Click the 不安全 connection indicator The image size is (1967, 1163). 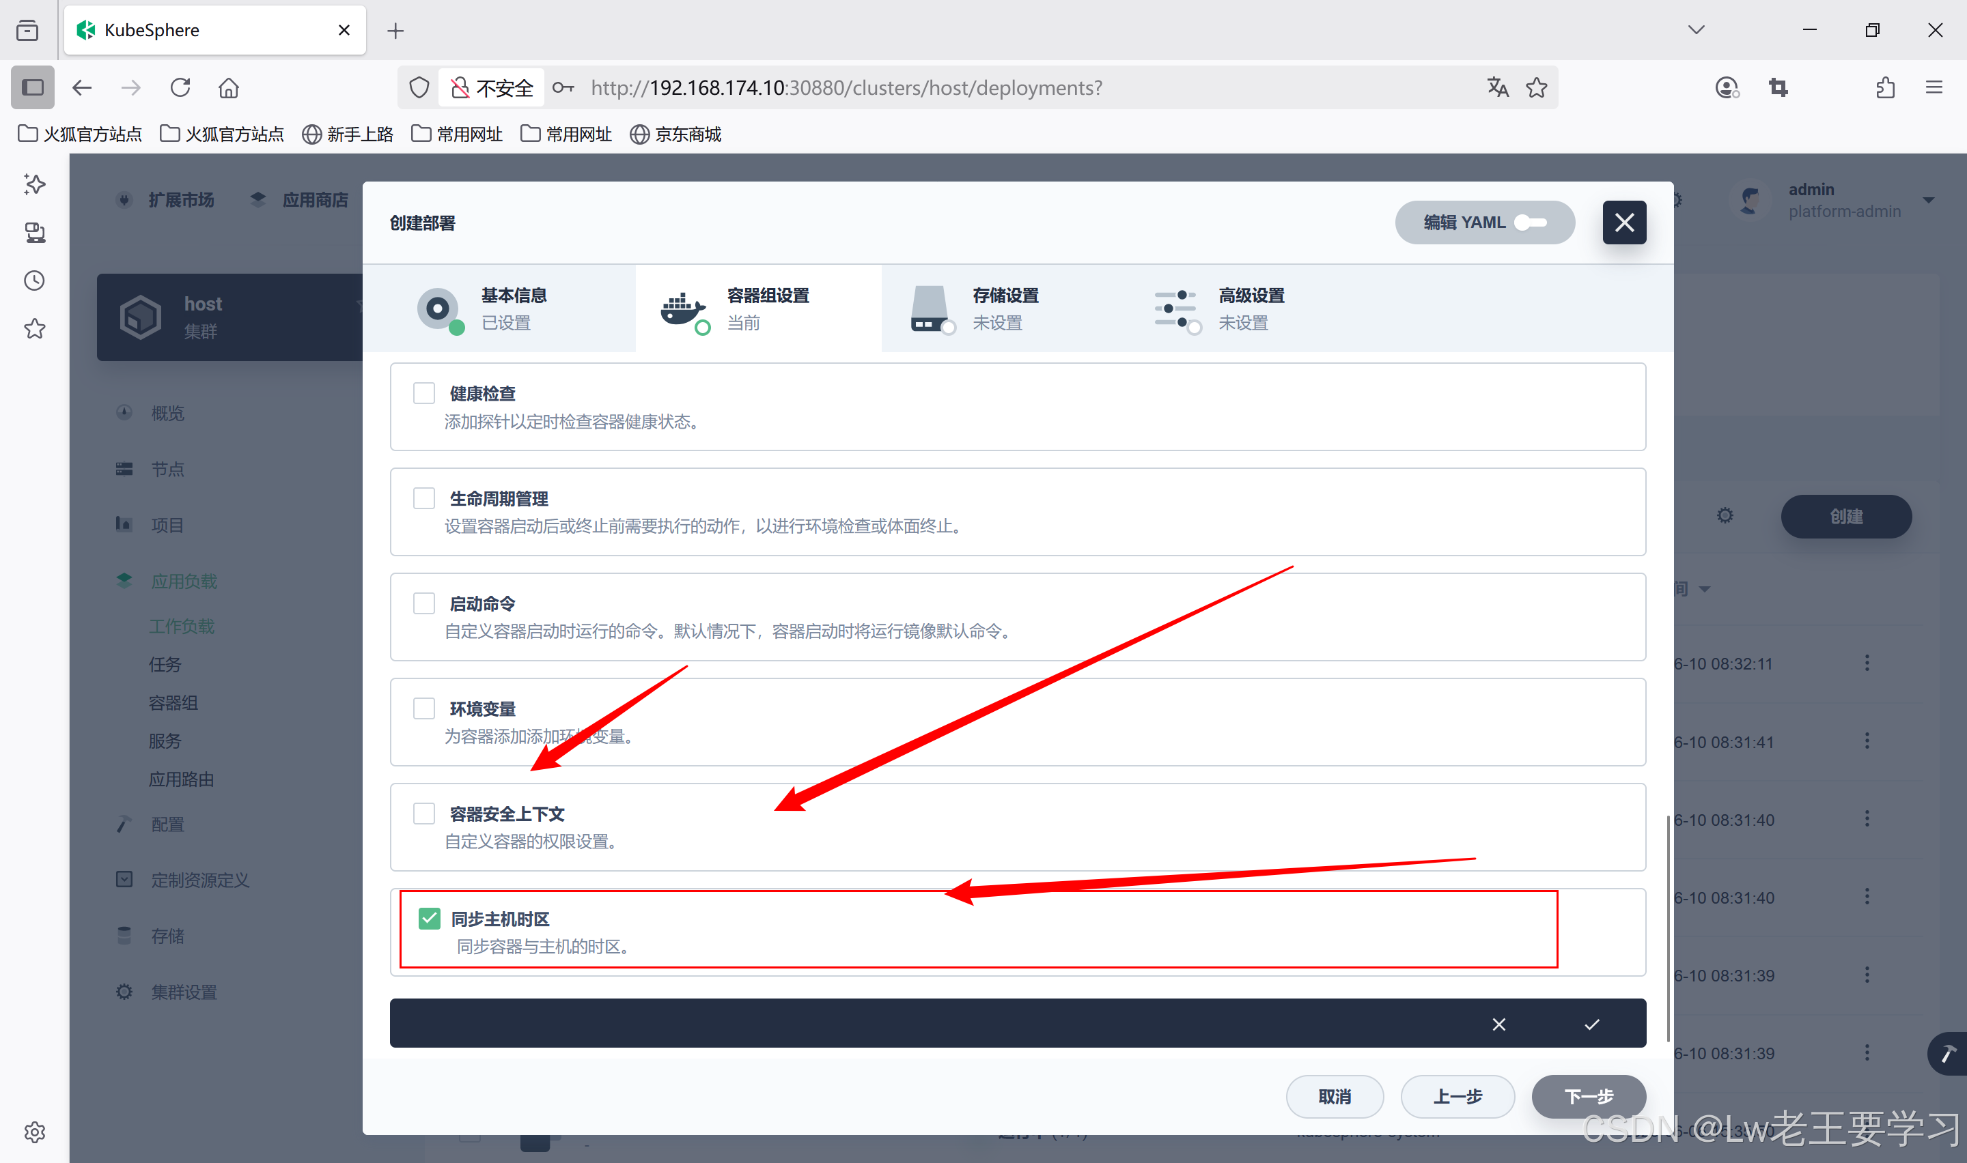pyautogui.click(x=492, y=87)
